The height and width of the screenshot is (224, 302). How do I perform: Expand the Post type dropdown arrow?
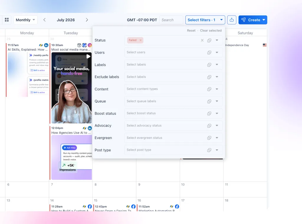pos(217,150)
